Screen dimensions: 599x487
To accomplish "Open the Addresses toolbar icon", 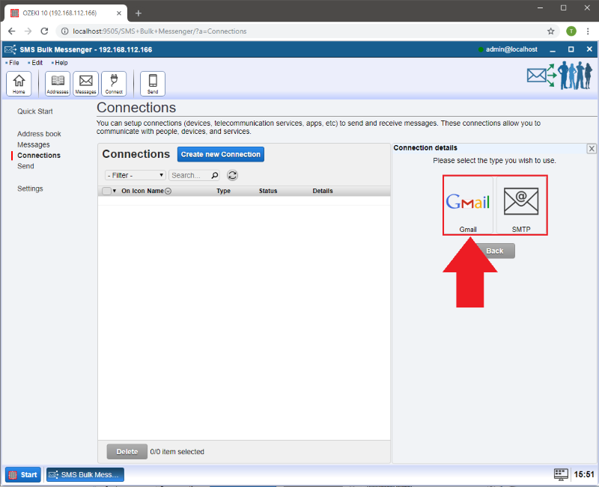I will coord(58,84).
